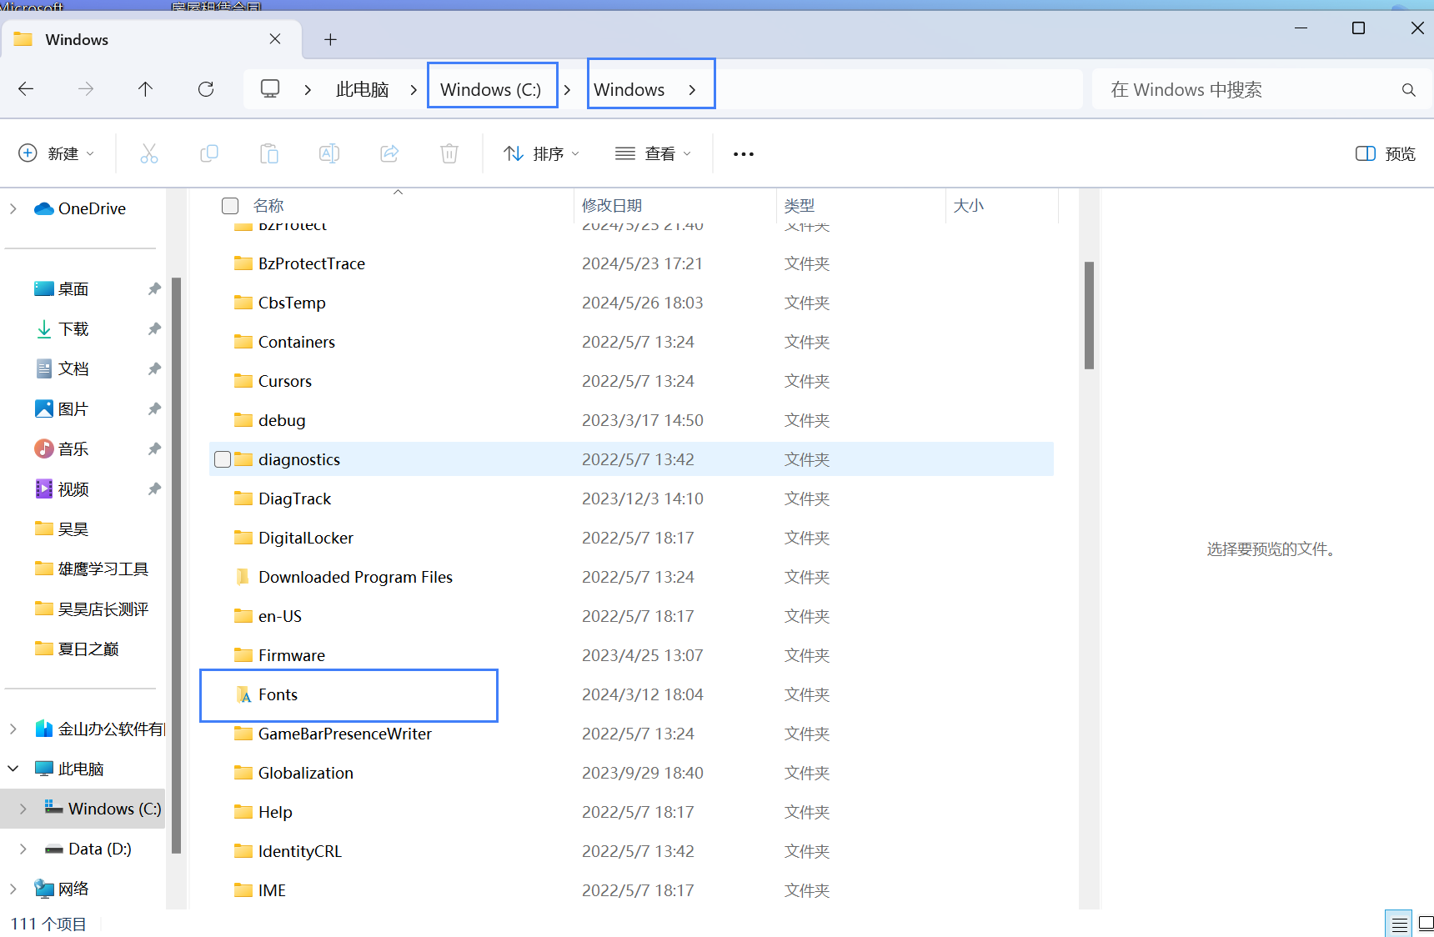Open 桌面 in navigation pane
This screenshot has height=937, width=1434.
[73, 289]
